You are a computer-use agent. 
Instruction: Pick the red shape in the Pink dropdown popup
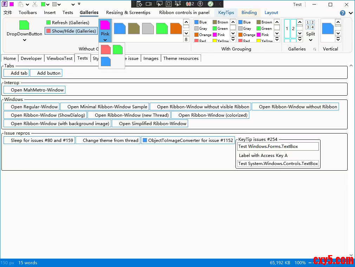coord(106,49)
